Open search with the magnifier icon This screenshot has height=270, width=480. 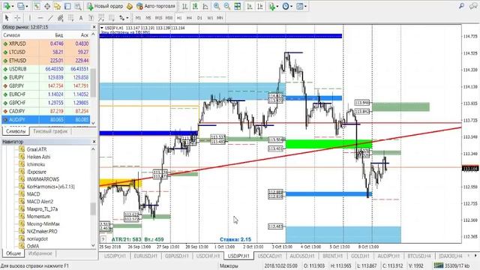[x=461, y=6]
